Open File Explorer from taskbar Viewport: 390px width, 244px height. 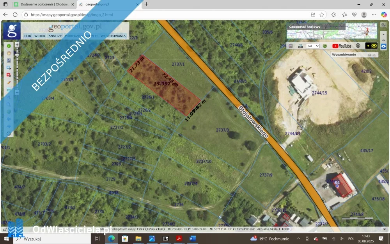point(138,239)
